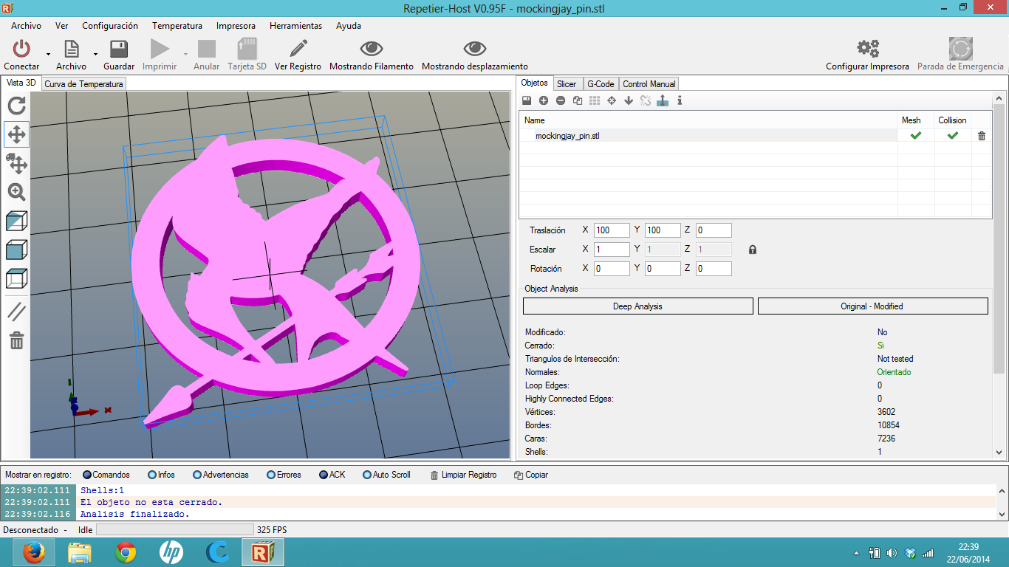Image resolution: width=1009 pixels, height=567 pixels.
Task: Click the volume icon in system tray
Action: point(892,552)
